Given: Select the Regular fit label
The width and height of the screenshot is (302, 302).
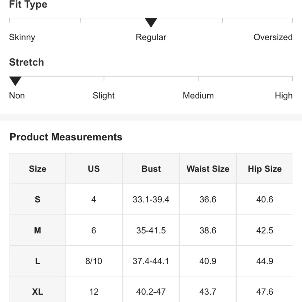Looking at the screenshot, I should pyautogui.click(x=151, y=37).
